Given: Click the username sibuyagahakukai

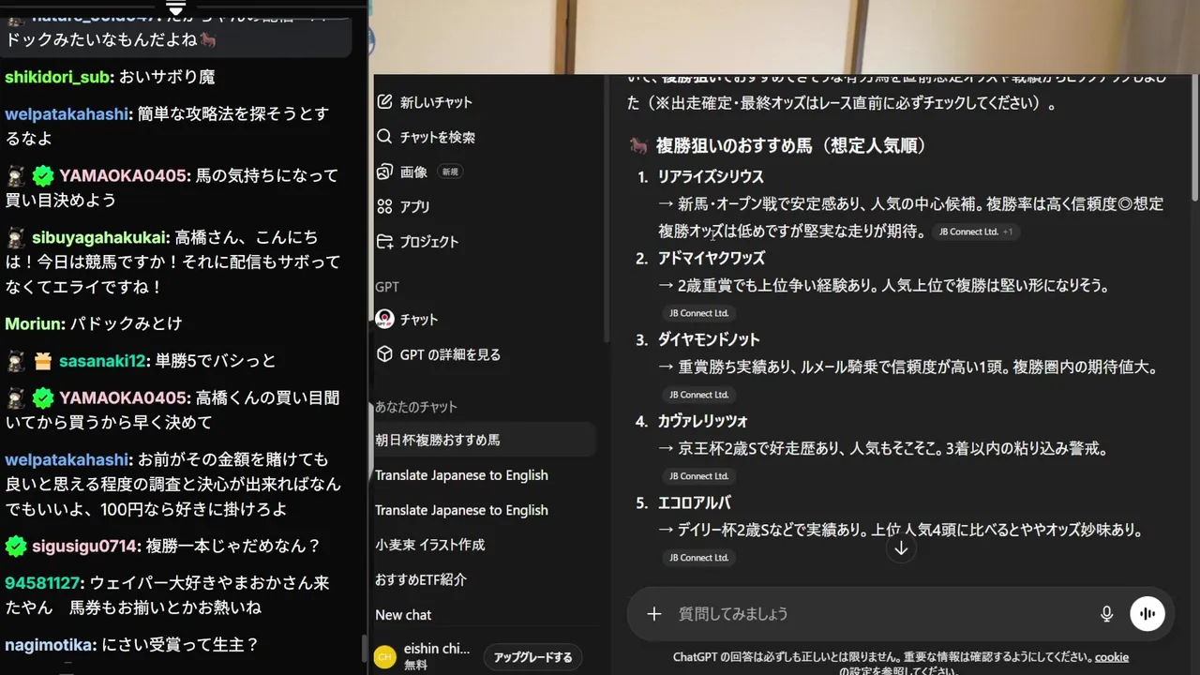Looking at the screenshot, I should point(100,238).
